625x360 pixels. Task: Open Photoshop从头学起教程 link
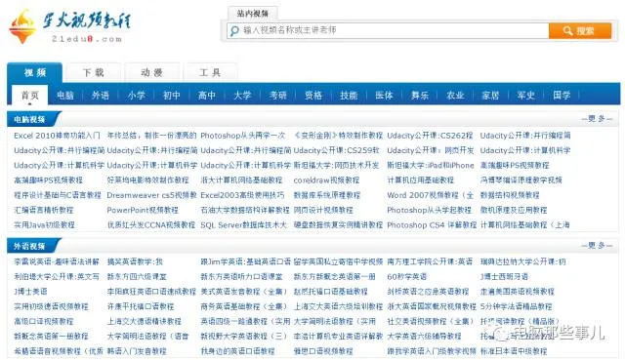coord(430,210)
